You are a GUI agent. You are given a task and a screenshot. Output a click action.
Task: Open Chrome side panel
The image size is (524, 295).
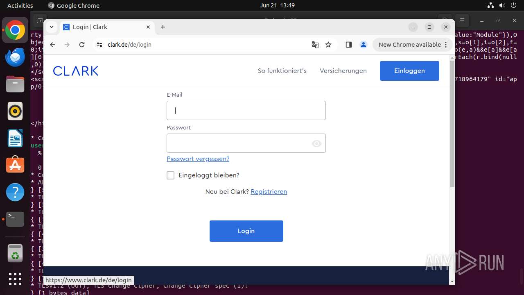pyautogui.click(x=349, y=45)
